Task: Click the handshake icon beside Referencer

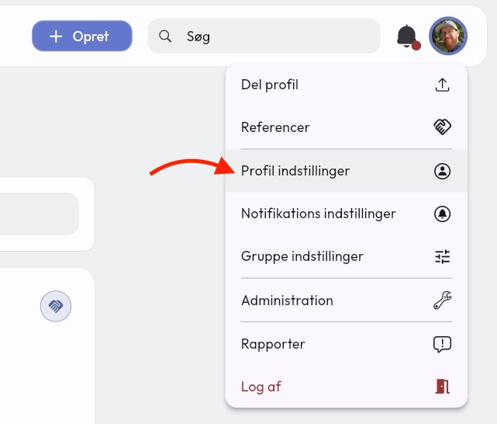Action: (x=442, y=127)
